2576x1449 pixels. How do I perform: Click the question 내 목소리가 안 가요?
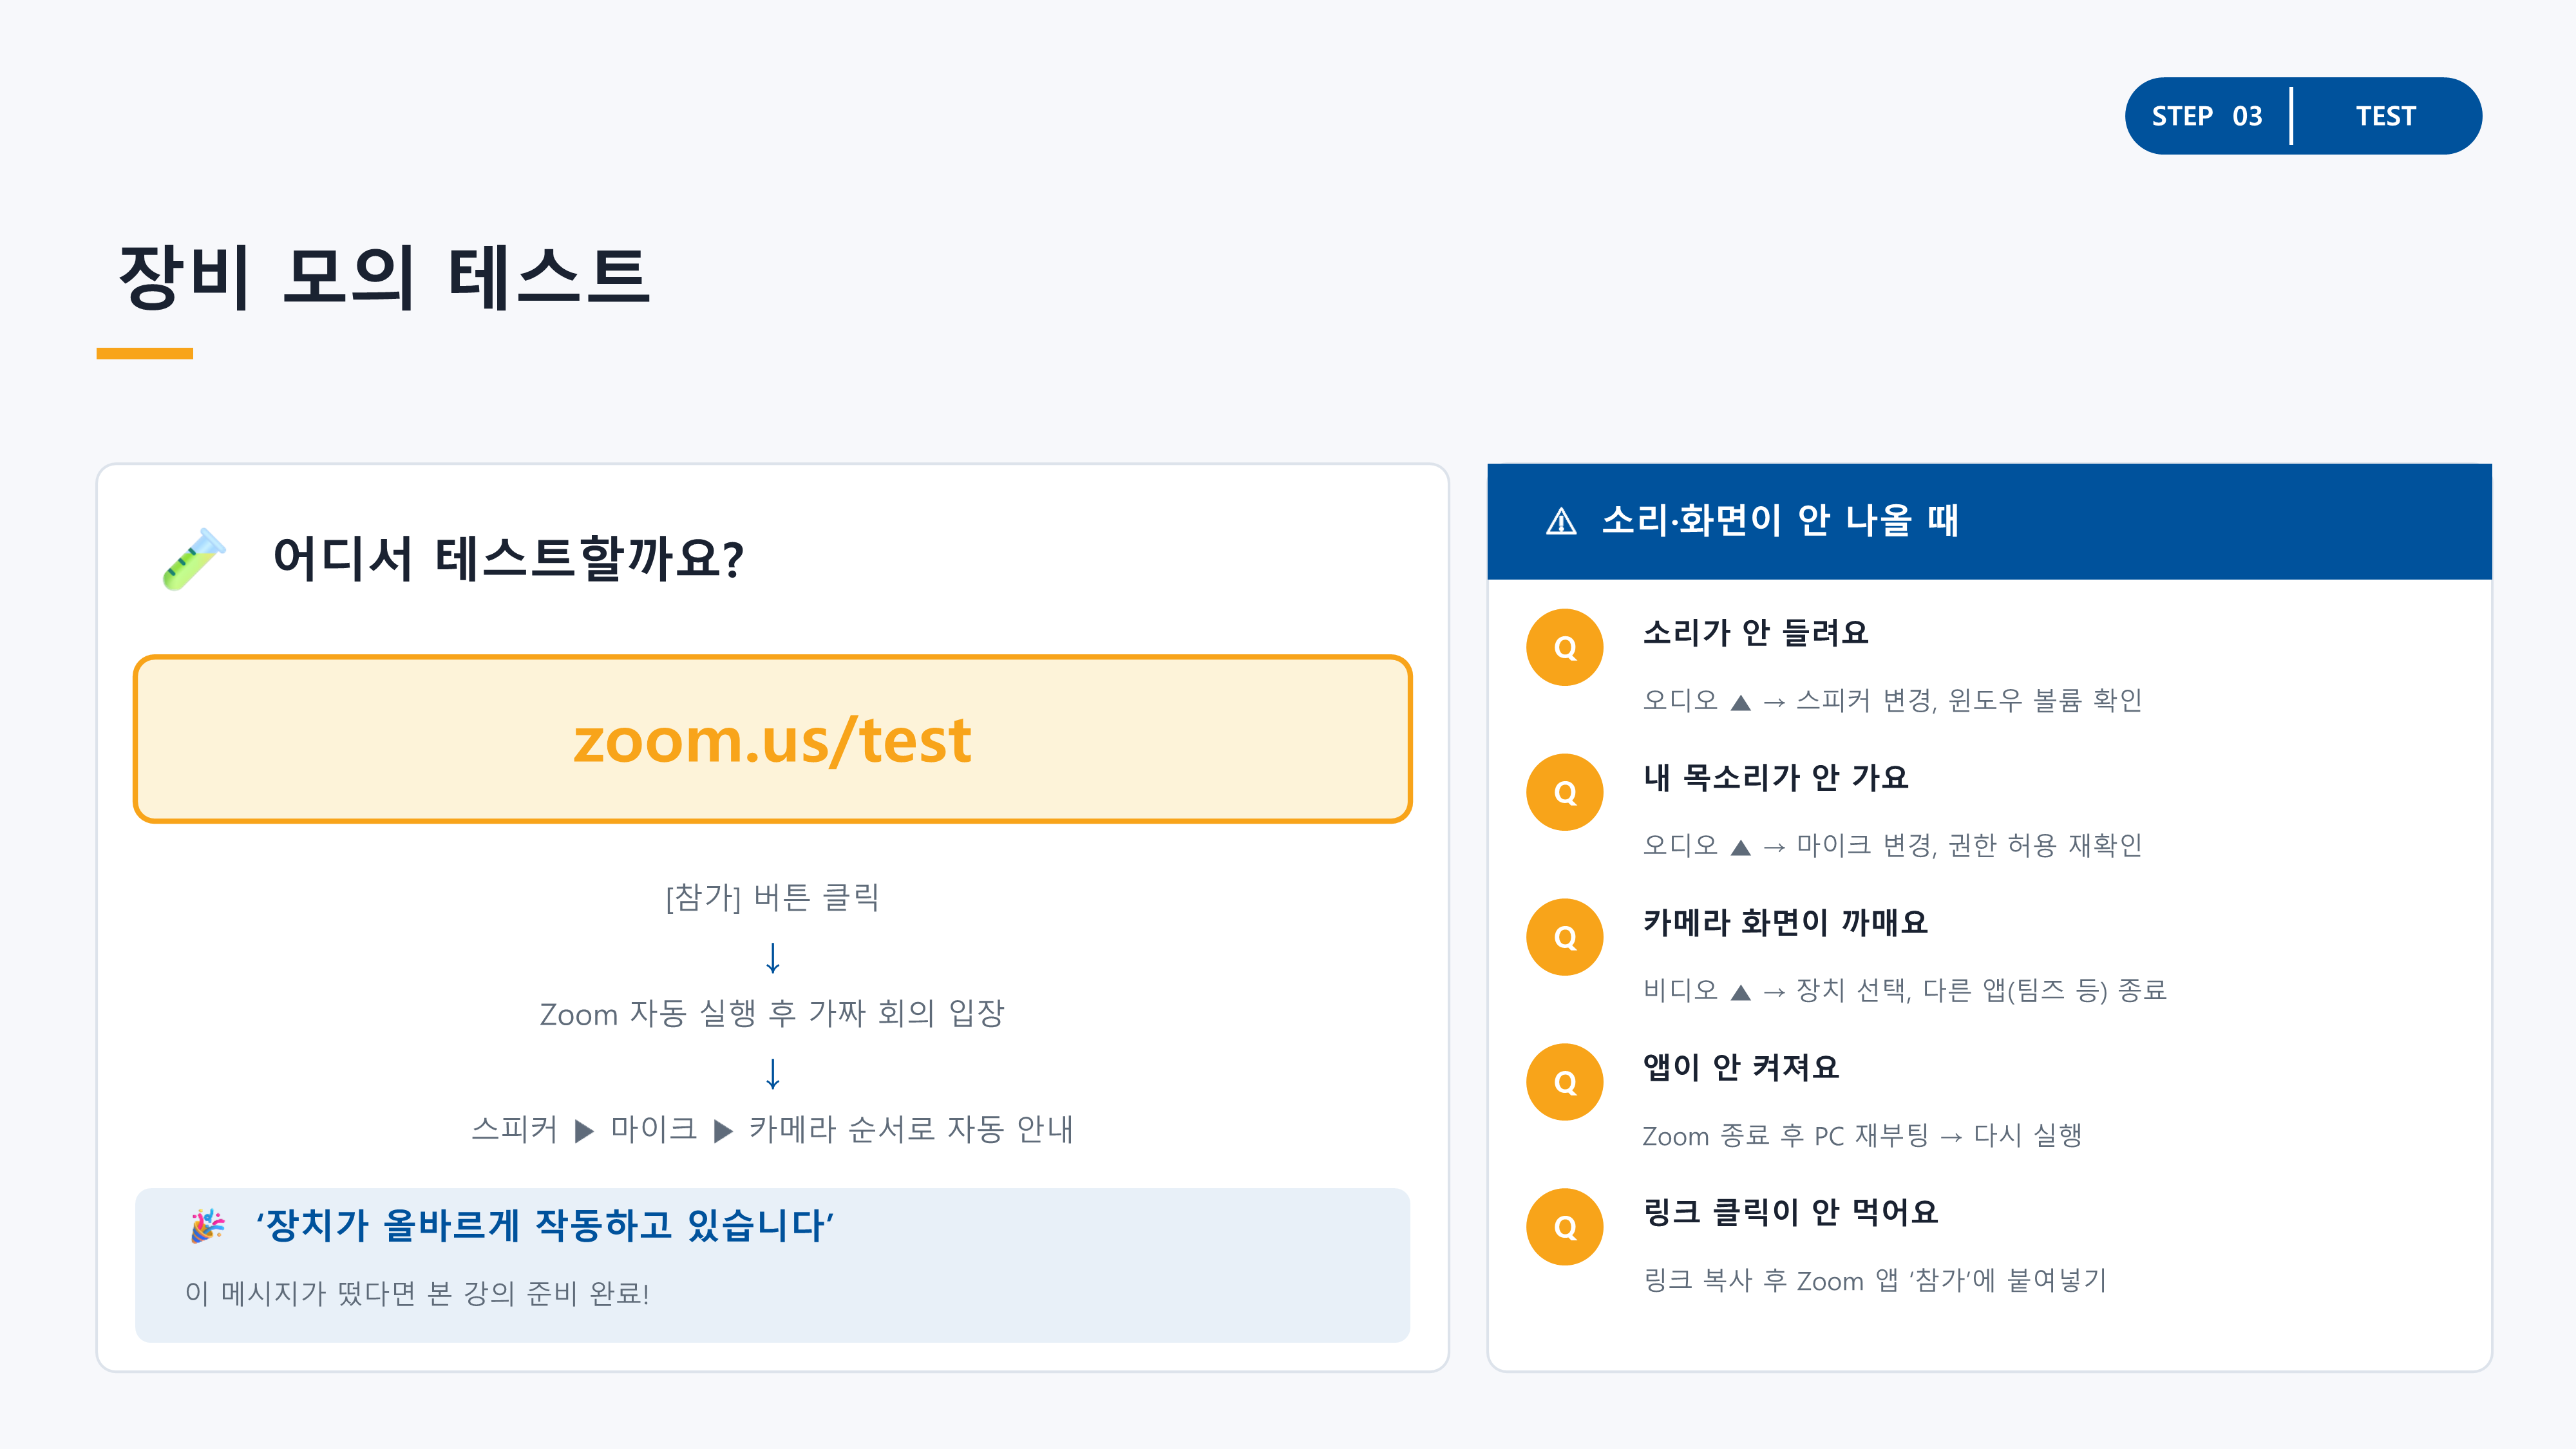point(1776,778)
